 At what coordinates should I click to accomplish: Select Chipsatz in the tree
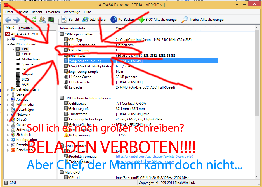click(28, 74)
